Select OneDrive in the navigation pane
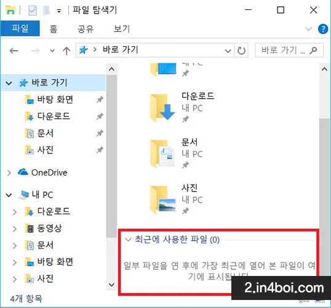This screenshot has height=308, width=331. (49, 172)
